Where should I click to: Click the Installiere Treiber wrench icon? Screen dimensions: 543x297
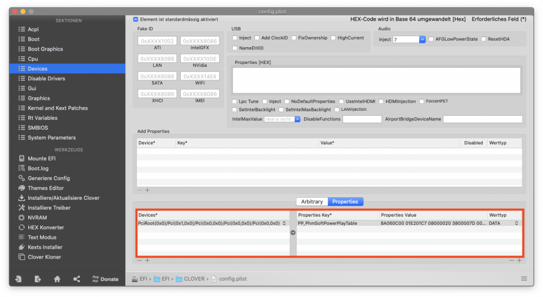[22, 208]
